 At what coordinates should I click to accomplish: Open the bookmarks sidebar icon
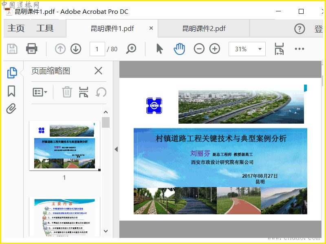tap(11, 91)
